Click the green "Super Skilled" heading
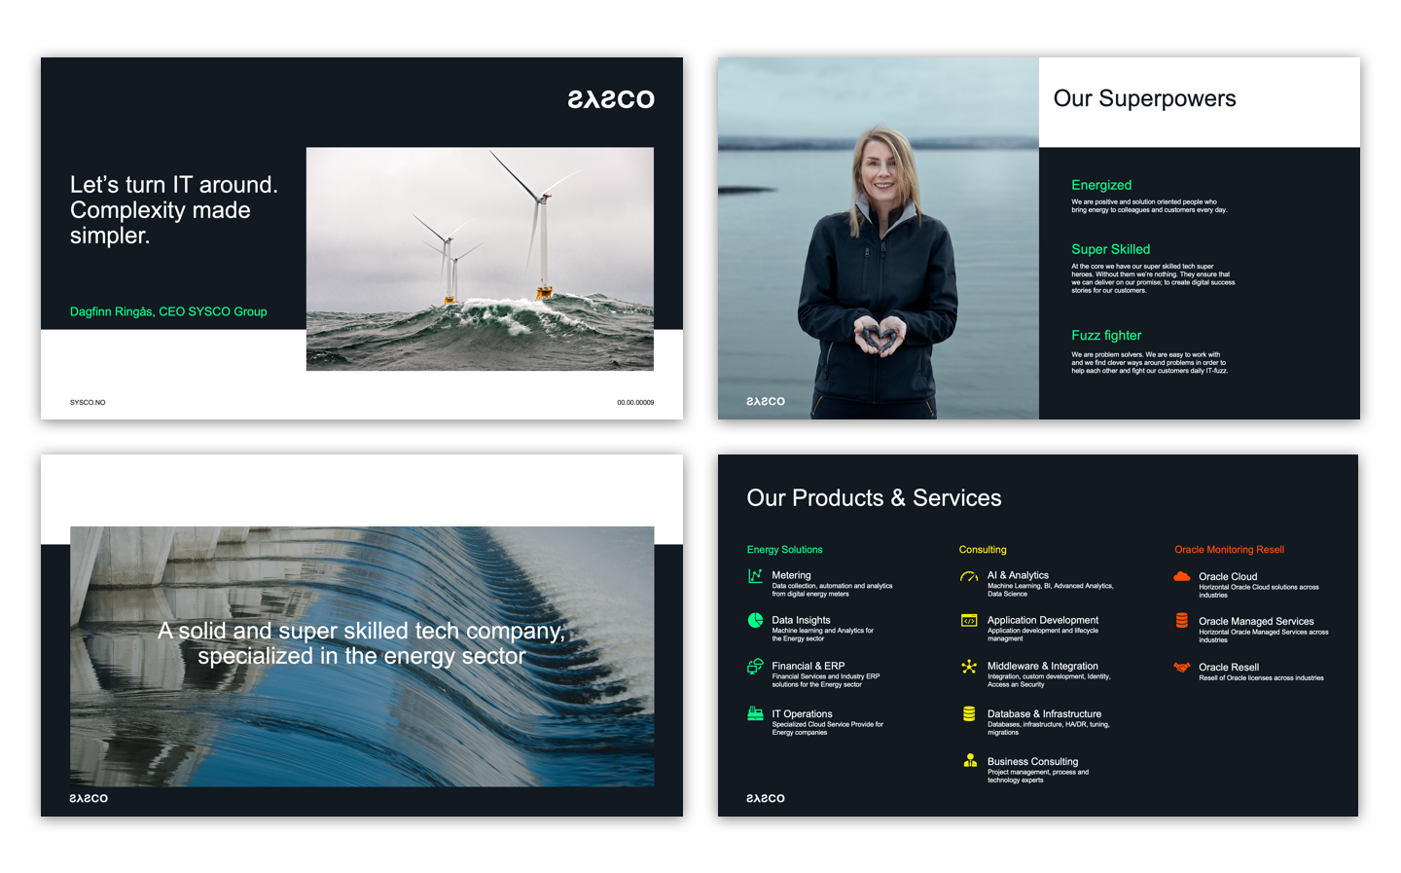The width and height of the screenshot is (1401, 873). [1110, 249]
